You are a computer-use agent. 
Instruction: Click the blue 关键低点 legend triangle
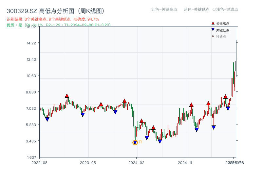(213, 30)
